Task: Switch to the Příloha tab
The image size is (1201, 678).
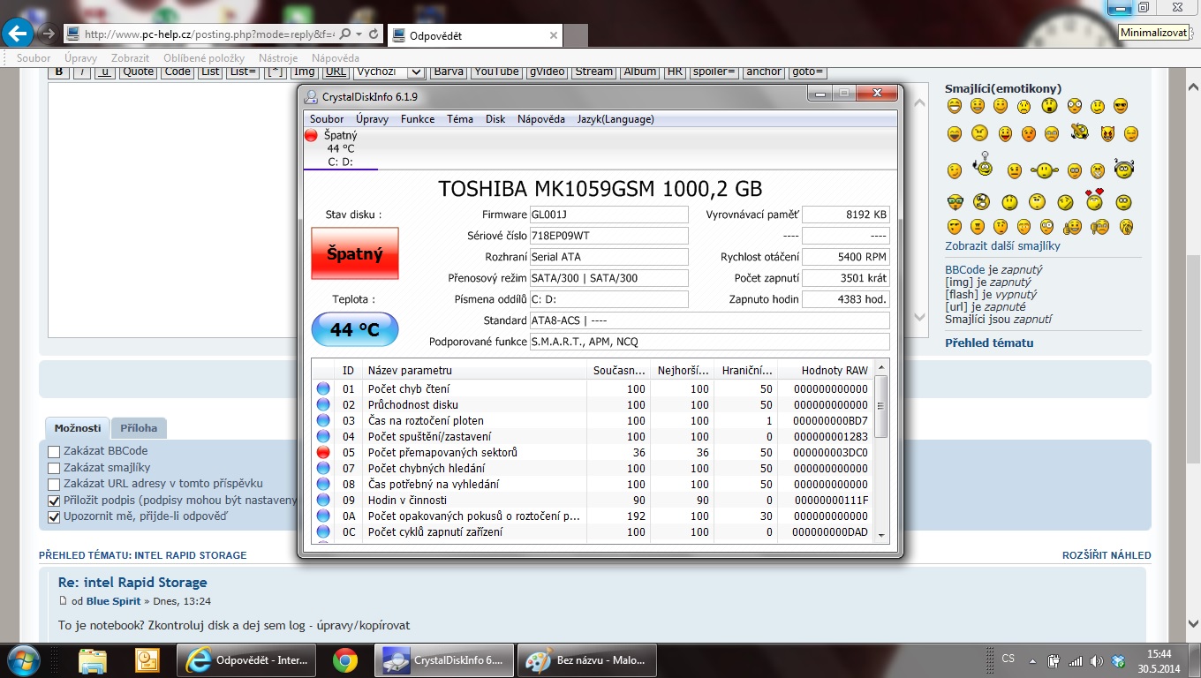Action: (139, 428)
